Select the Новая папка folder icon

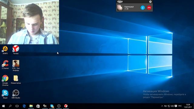[16, 80]
